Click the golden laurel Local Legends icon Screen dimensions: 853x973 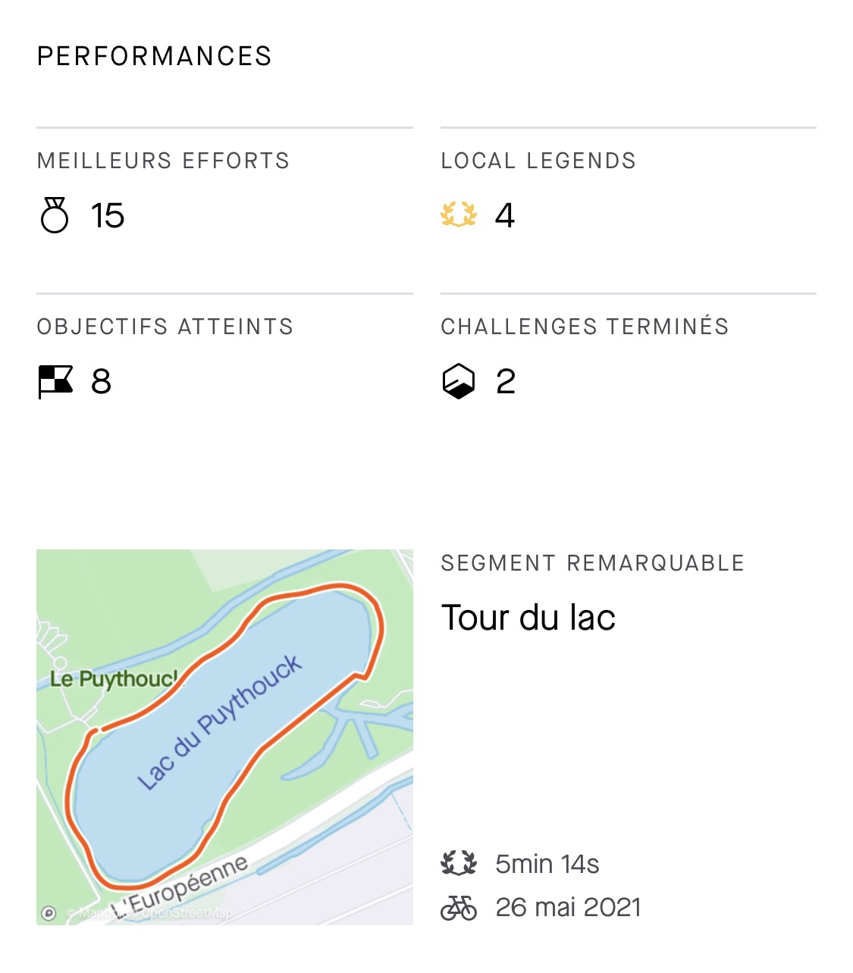459,215
